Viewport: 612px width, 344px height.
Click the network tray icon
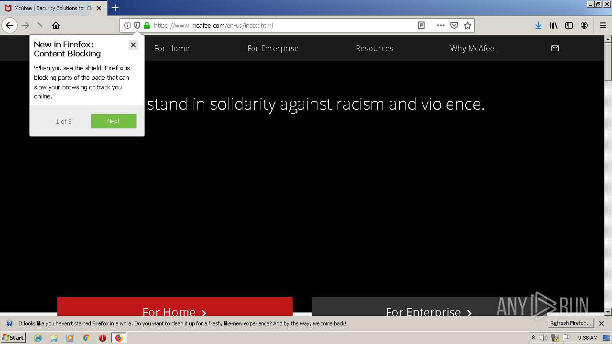click(555, 338)
